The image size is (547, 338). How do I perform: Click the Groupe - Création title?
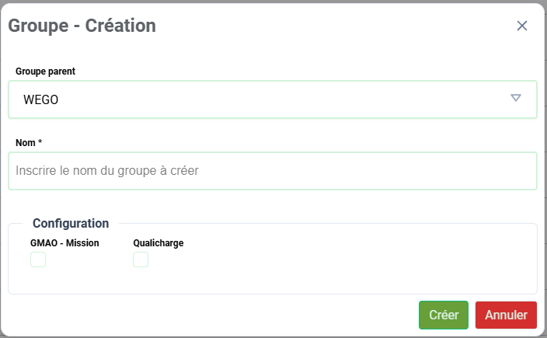pos(82,26)
